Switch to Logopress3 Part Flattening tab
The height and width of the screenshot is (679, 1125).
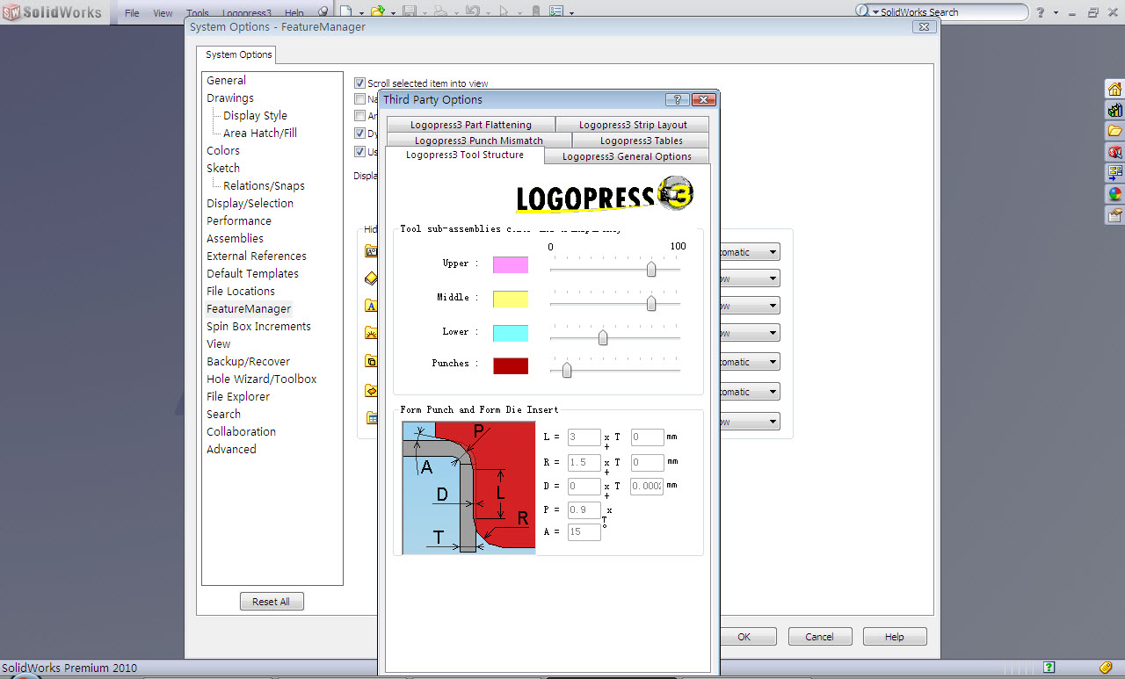[x=470, y=125]
